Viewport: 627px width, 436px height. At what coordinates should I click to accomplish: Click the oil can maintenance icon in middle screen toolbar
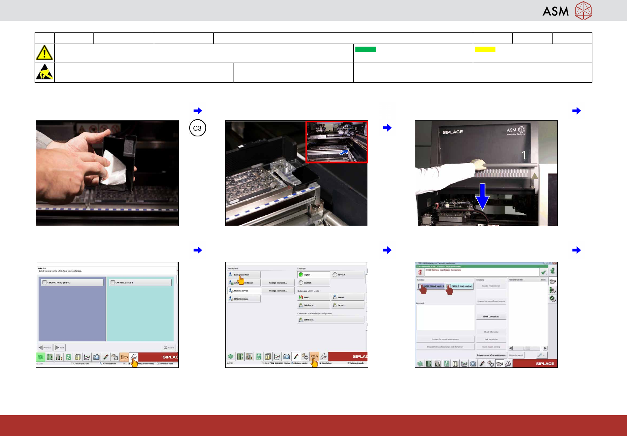[x=314, y=357]
